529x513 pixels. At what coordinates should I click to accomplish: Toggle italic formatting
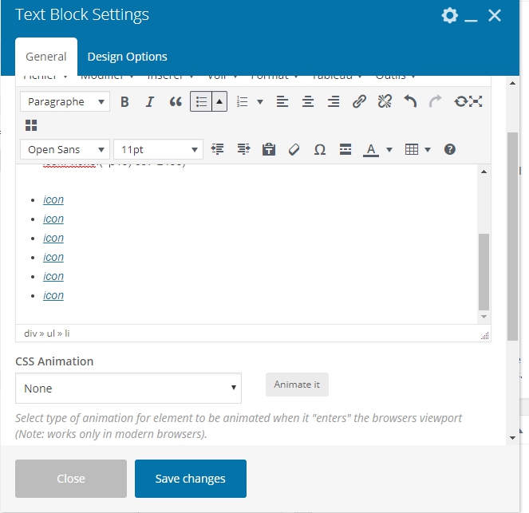(150, 101)
